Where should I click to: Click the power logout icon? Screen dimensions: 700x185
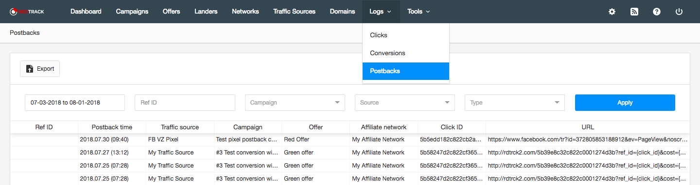tap(679, 12)
